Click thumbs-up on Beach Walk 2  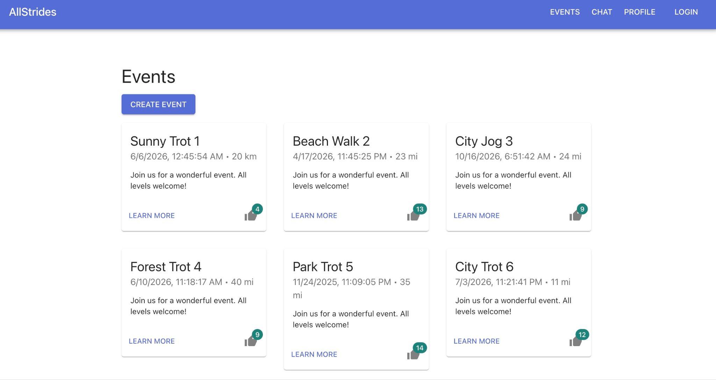point(413,215)
